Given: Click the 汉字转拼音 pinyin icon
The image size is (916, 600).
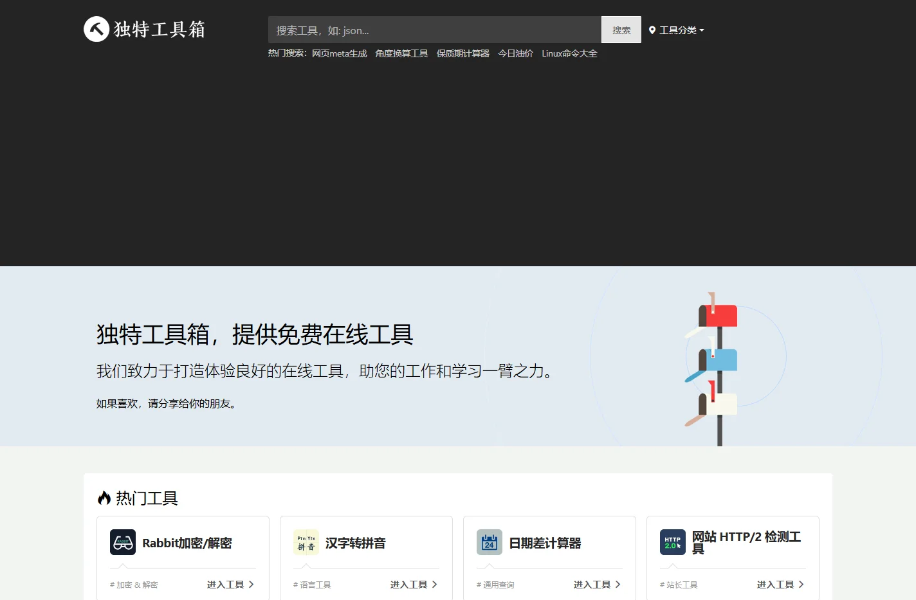Looking at the screenshot, I should (306, 542).
